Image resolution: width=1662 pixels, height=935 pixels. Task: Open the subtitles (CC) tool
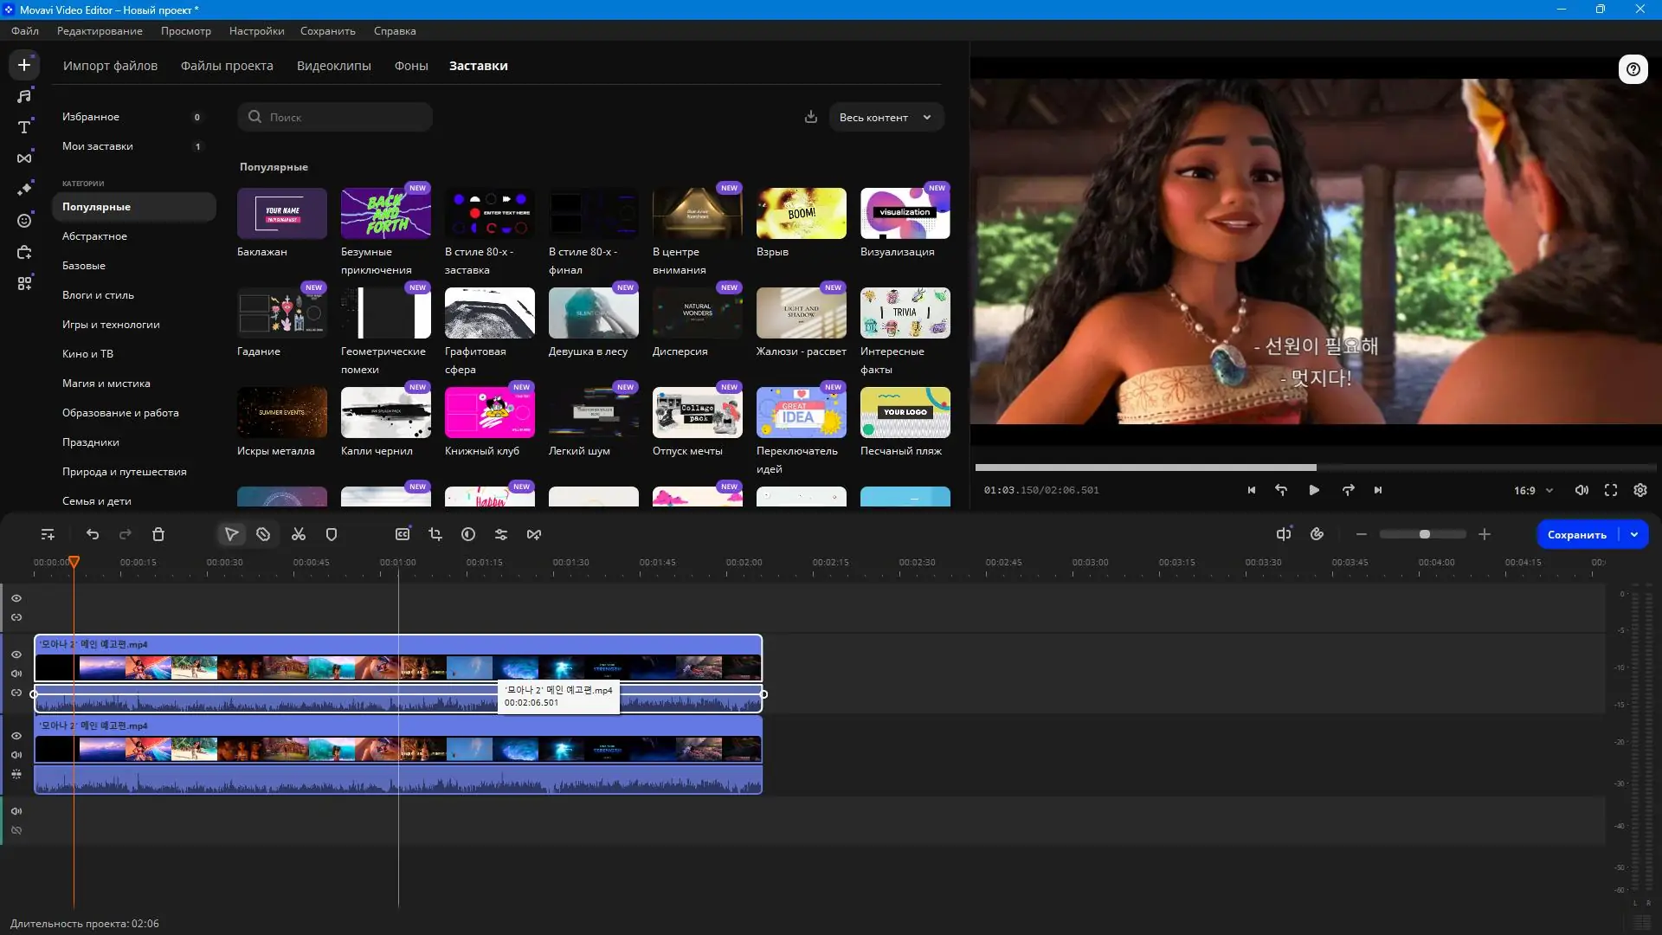click(x=403, y=534)
